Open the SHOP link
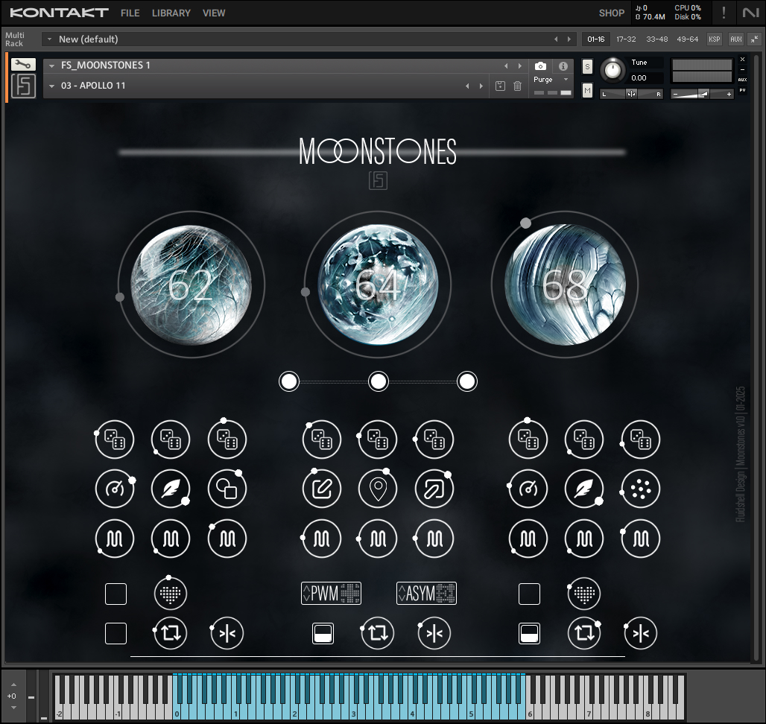This screenshot has height=724, width=766. pos(612,13)
